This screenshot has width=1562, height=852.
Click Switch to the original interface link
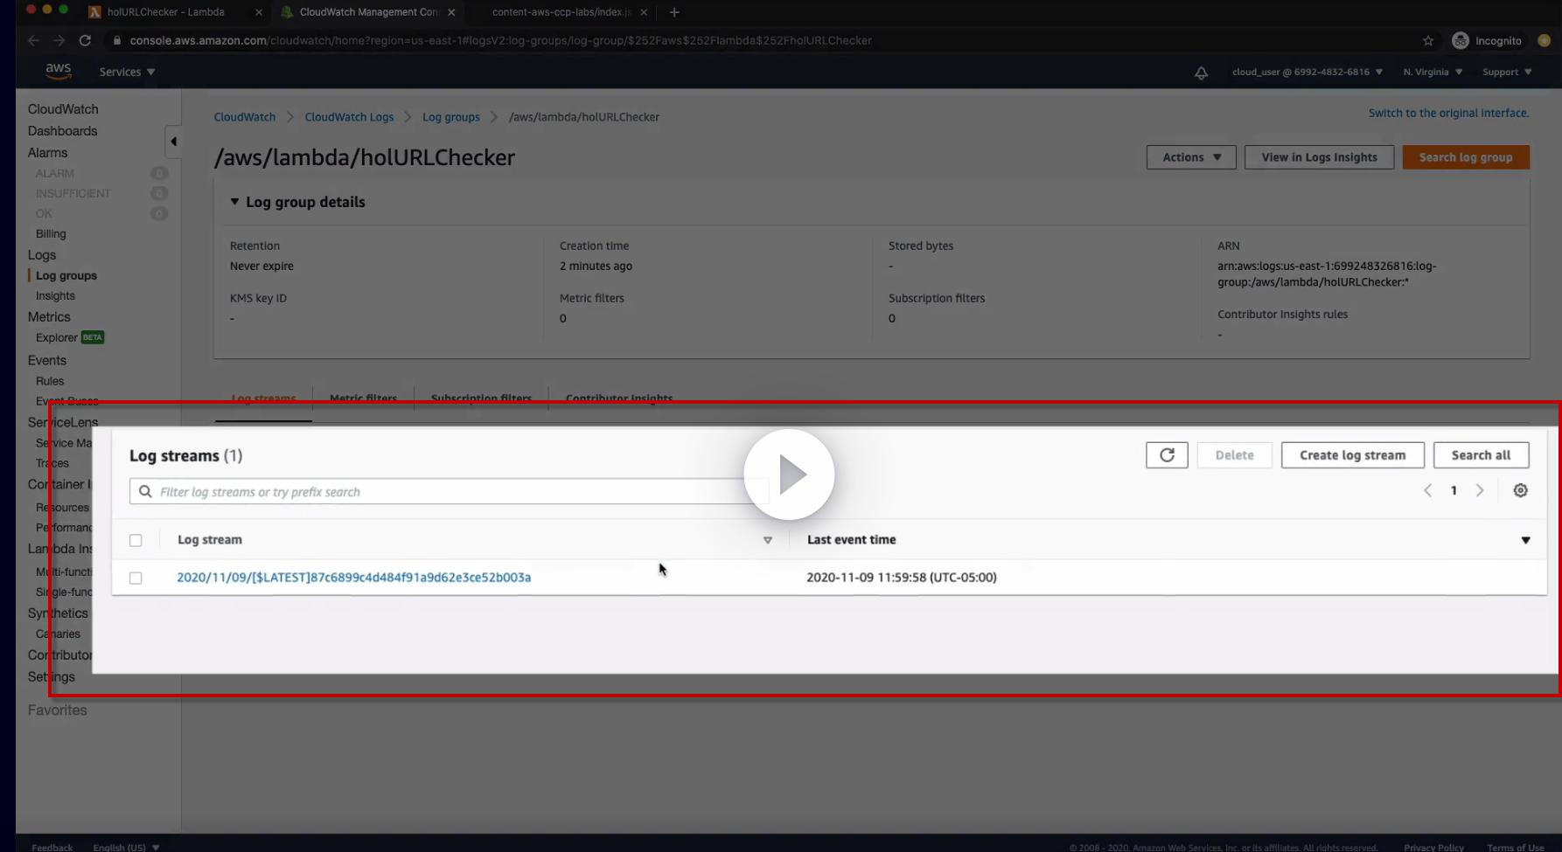1449,113
